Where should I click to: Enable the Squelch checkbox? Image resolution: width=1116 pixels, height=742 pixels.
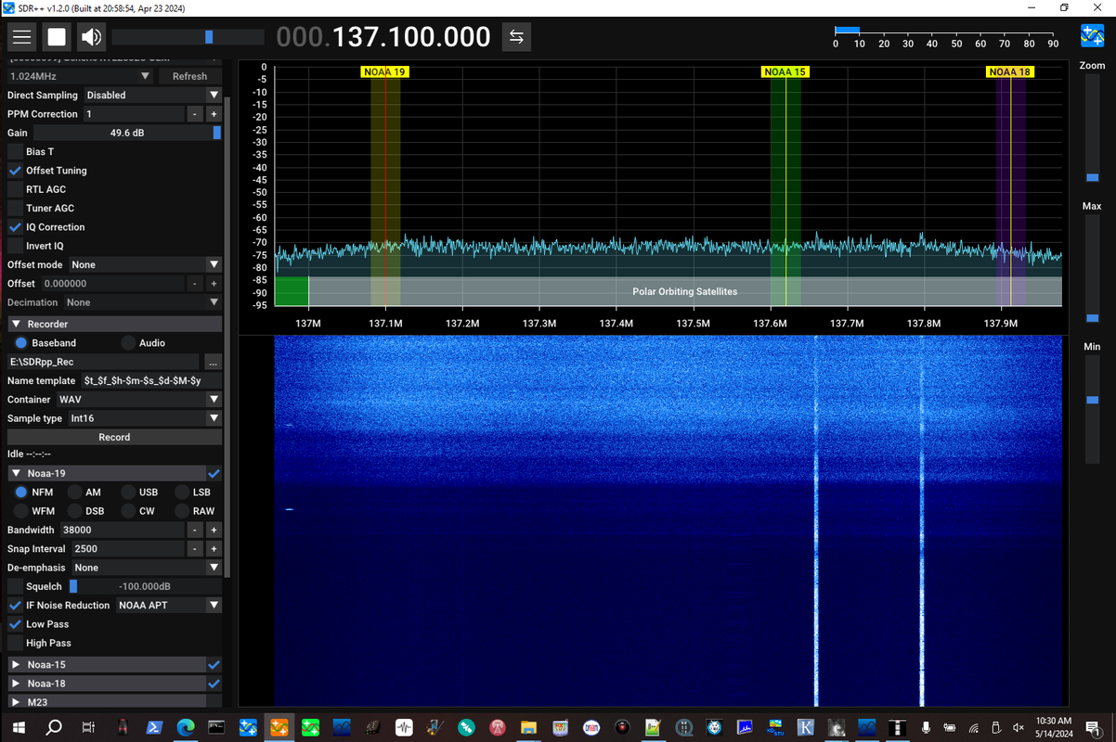pyautogui.click(x=15, y=586)
